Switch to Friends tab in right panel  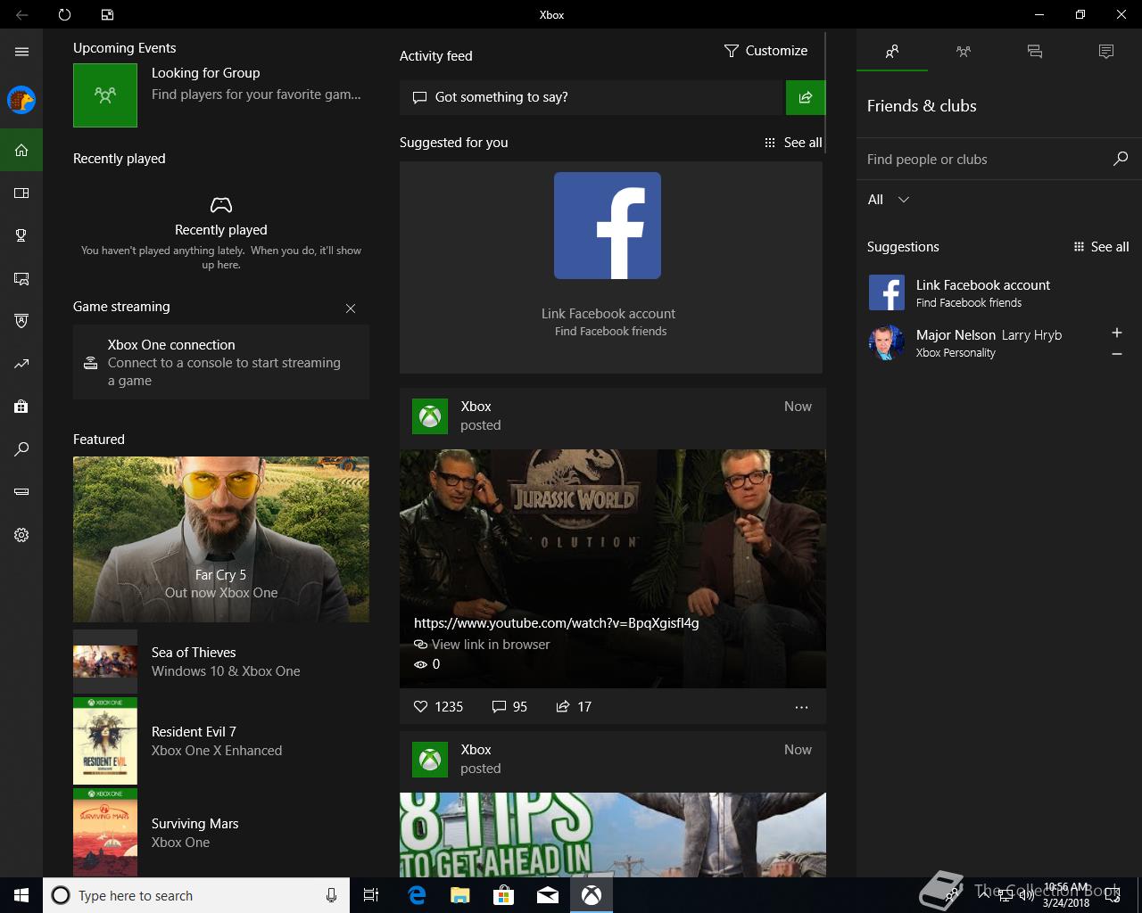click(892, 52)
